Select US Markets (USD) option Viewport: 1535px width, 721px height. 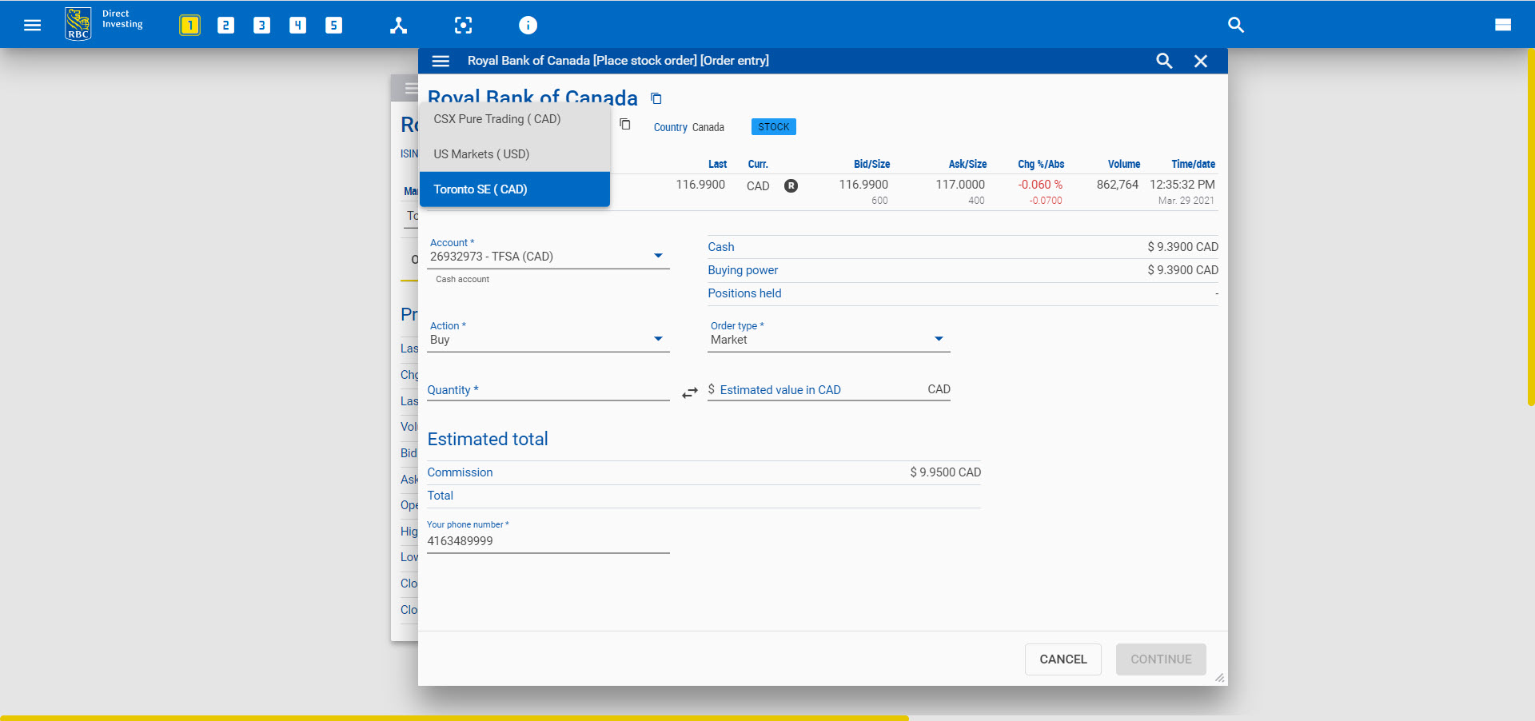coord(481,154)
